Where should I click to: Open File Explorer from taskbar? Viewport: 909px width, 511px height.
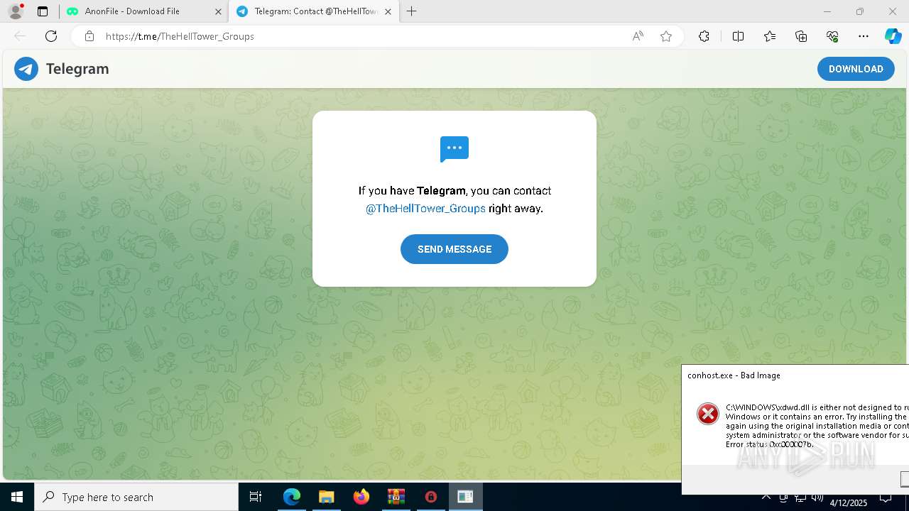(x=326, y=497)
